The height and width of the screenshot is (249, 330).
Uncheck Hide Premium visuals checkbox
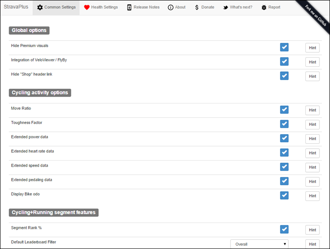click(284, 47)
